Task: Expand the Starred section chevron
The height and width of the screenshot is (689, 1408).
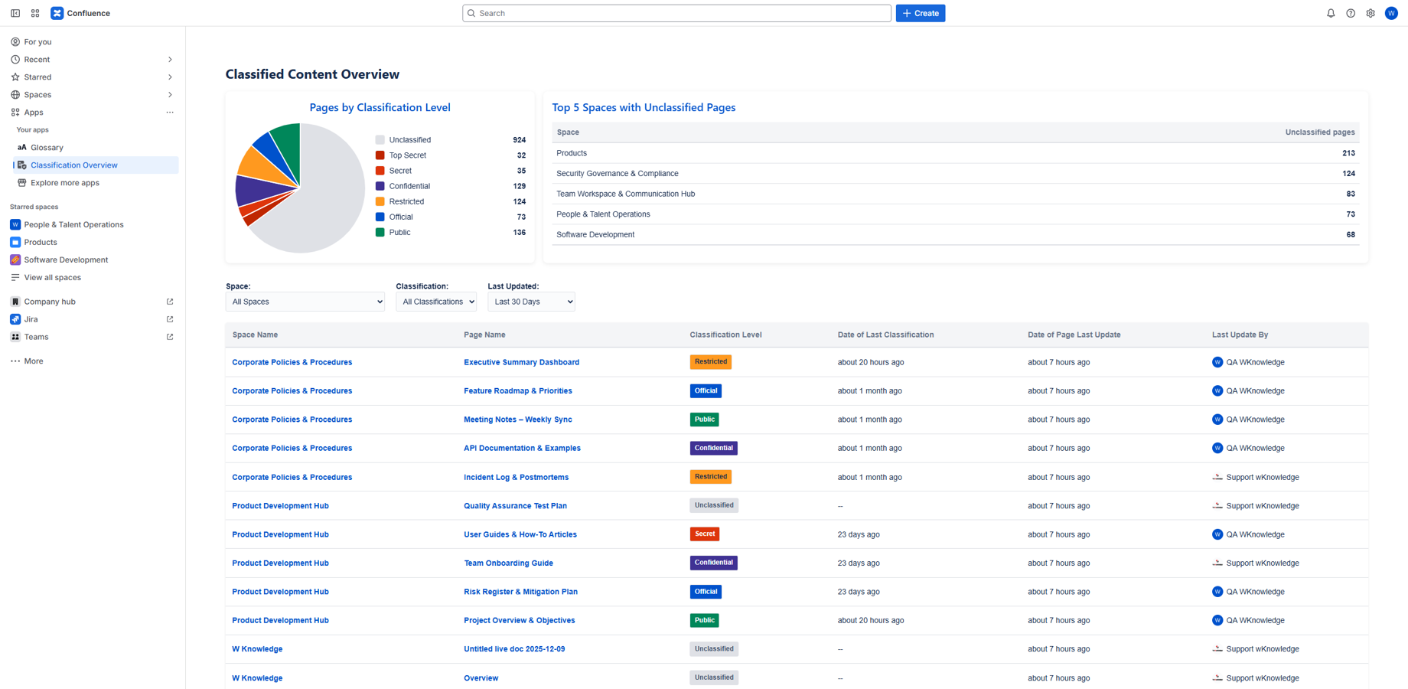Action: (170, 77)
